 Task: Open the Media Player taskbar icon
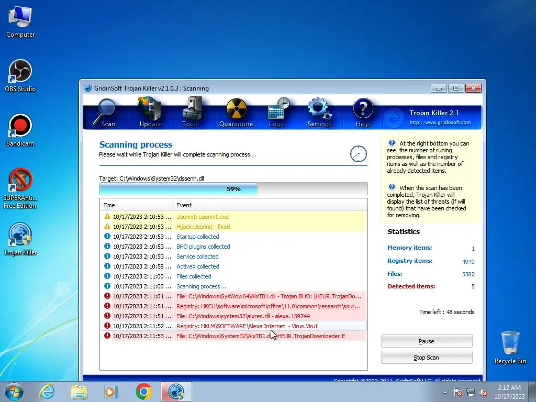(x=110, y=392)
